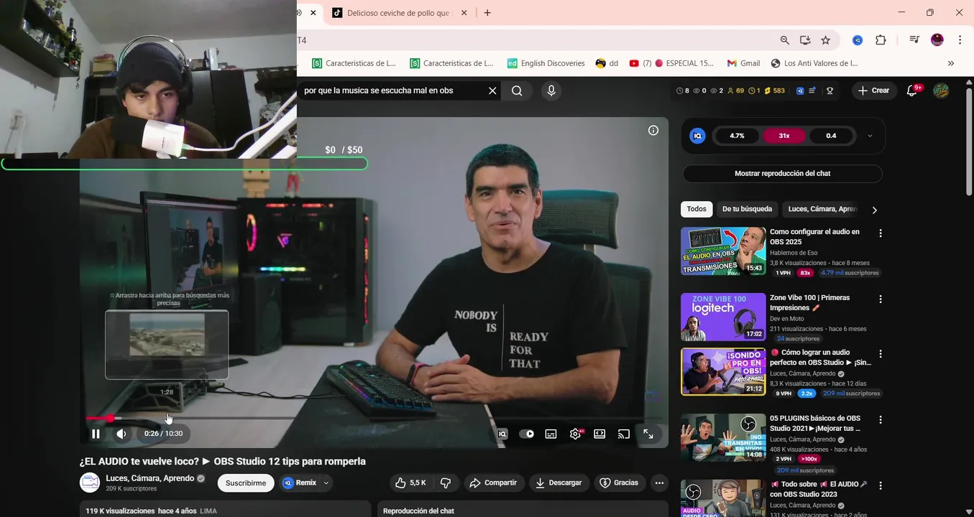Screen dimensions: 974x517
Task: Seek on the red video progress bar
Action: click(374, 418)
